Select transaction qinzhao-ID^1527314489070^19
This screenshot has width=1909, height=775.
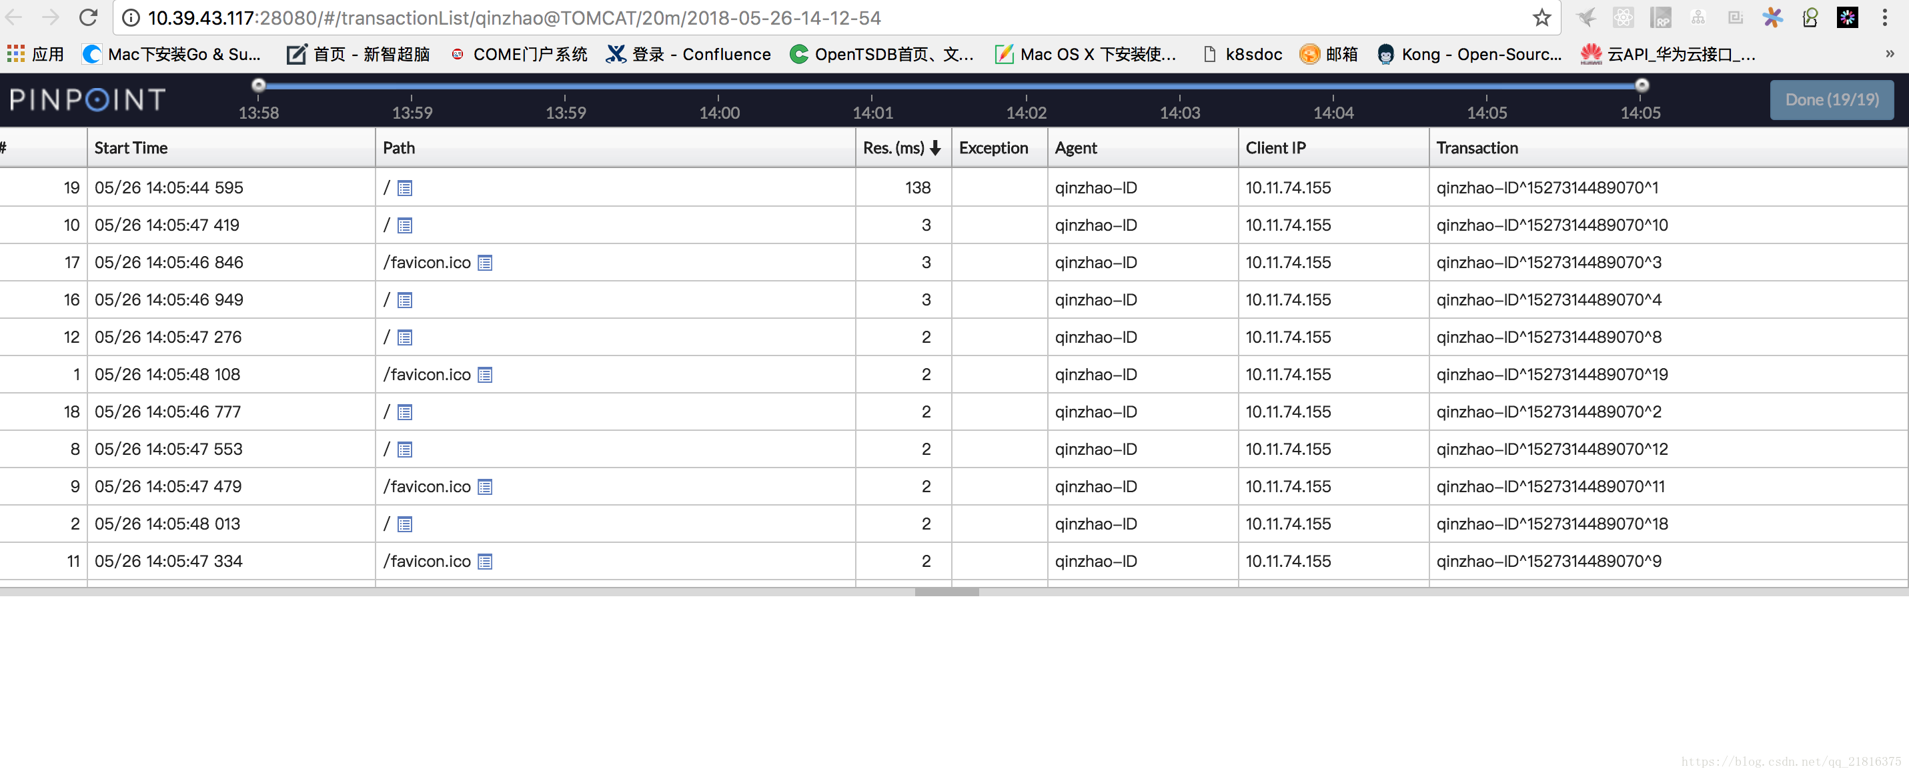point(1551,375)
